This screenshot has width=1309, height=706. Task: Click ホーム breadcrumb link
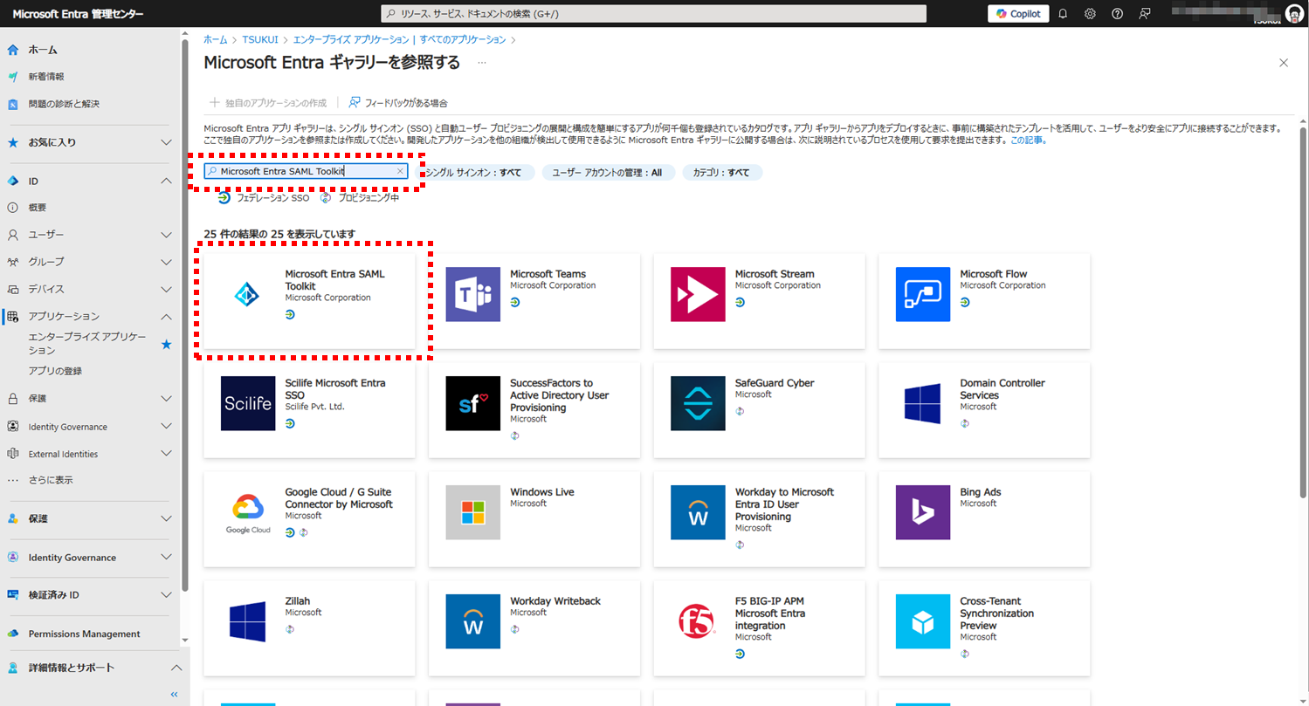point(215,39)
